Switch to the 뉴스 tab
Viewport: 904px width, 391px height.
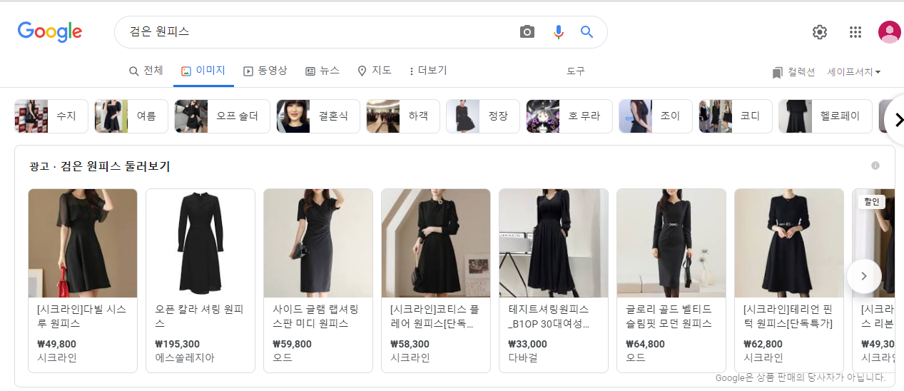[323, 71]
